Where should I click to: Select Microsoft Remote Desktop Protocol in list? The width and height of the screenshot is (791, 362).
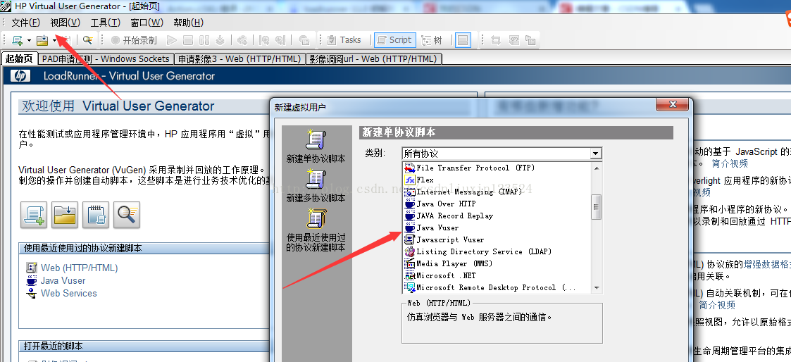coord(496,288)
